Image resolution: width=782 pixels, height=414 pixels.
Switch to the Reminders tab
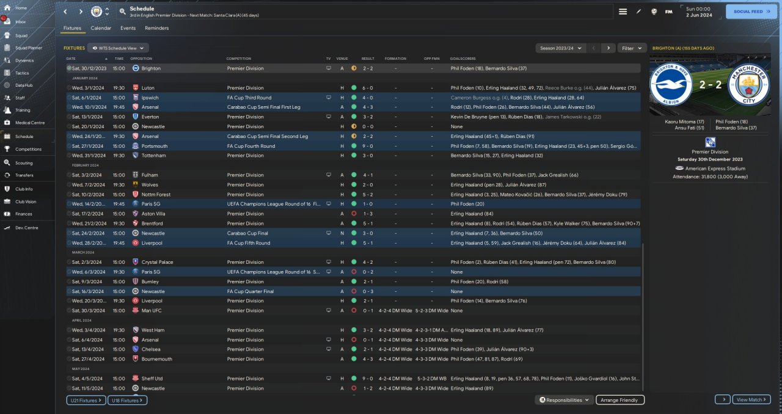pyautogui.click(x=157, y=28)
